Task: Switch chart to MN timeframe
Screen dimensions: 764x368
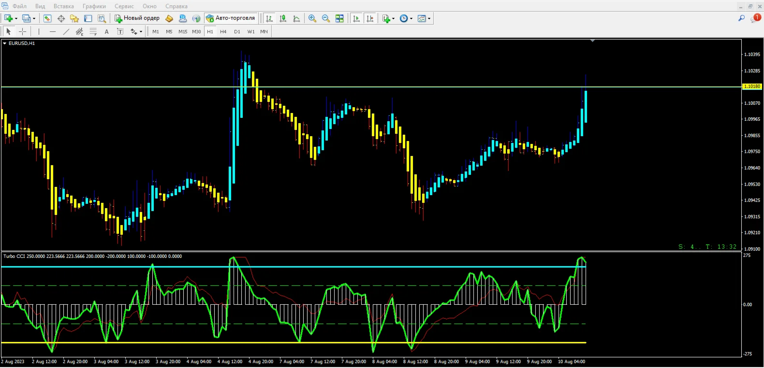Action: (264, 31)
